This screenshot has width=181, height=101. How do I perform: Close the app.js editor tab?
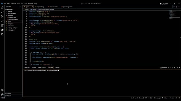(33, 7)
